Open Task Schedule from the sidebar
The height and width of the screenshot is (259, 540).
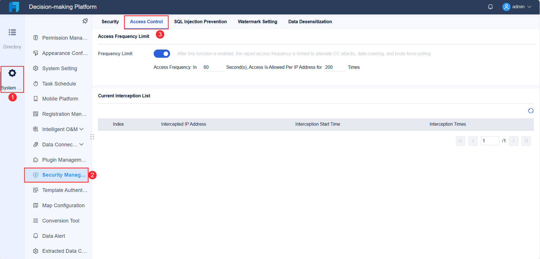[x=59, y=84]
